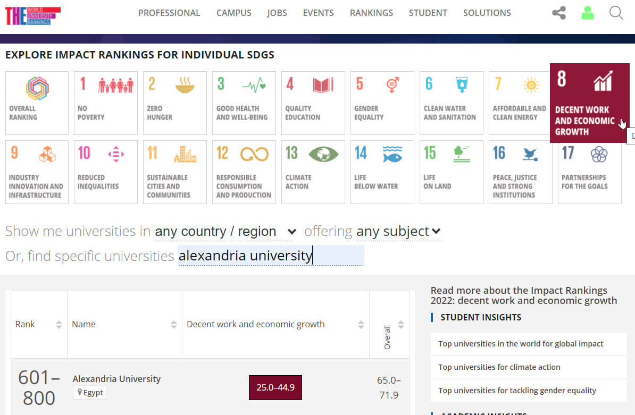
Task: Select the SDG 5 Gender Equality tile
Action: click(382, 103)
